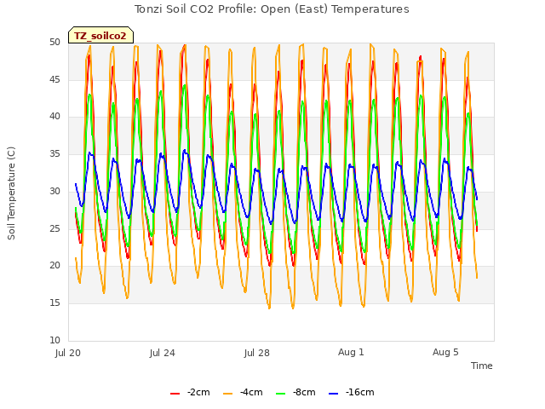The width and height of the screenshot is (545, 409).
Task: Click the red -2cm legend swatch
Action: [x=175, y=394]
